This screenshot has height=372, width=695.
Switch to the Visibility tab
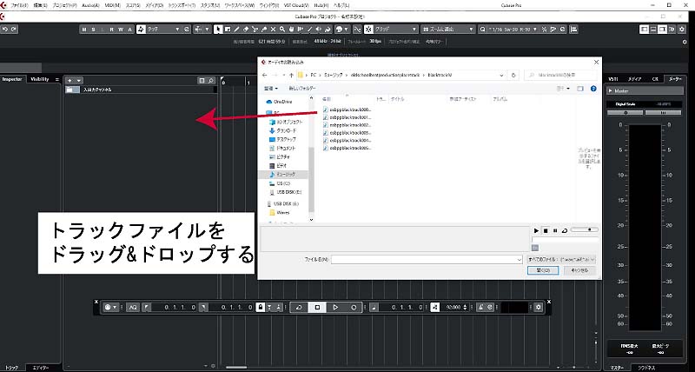point(40,79)
